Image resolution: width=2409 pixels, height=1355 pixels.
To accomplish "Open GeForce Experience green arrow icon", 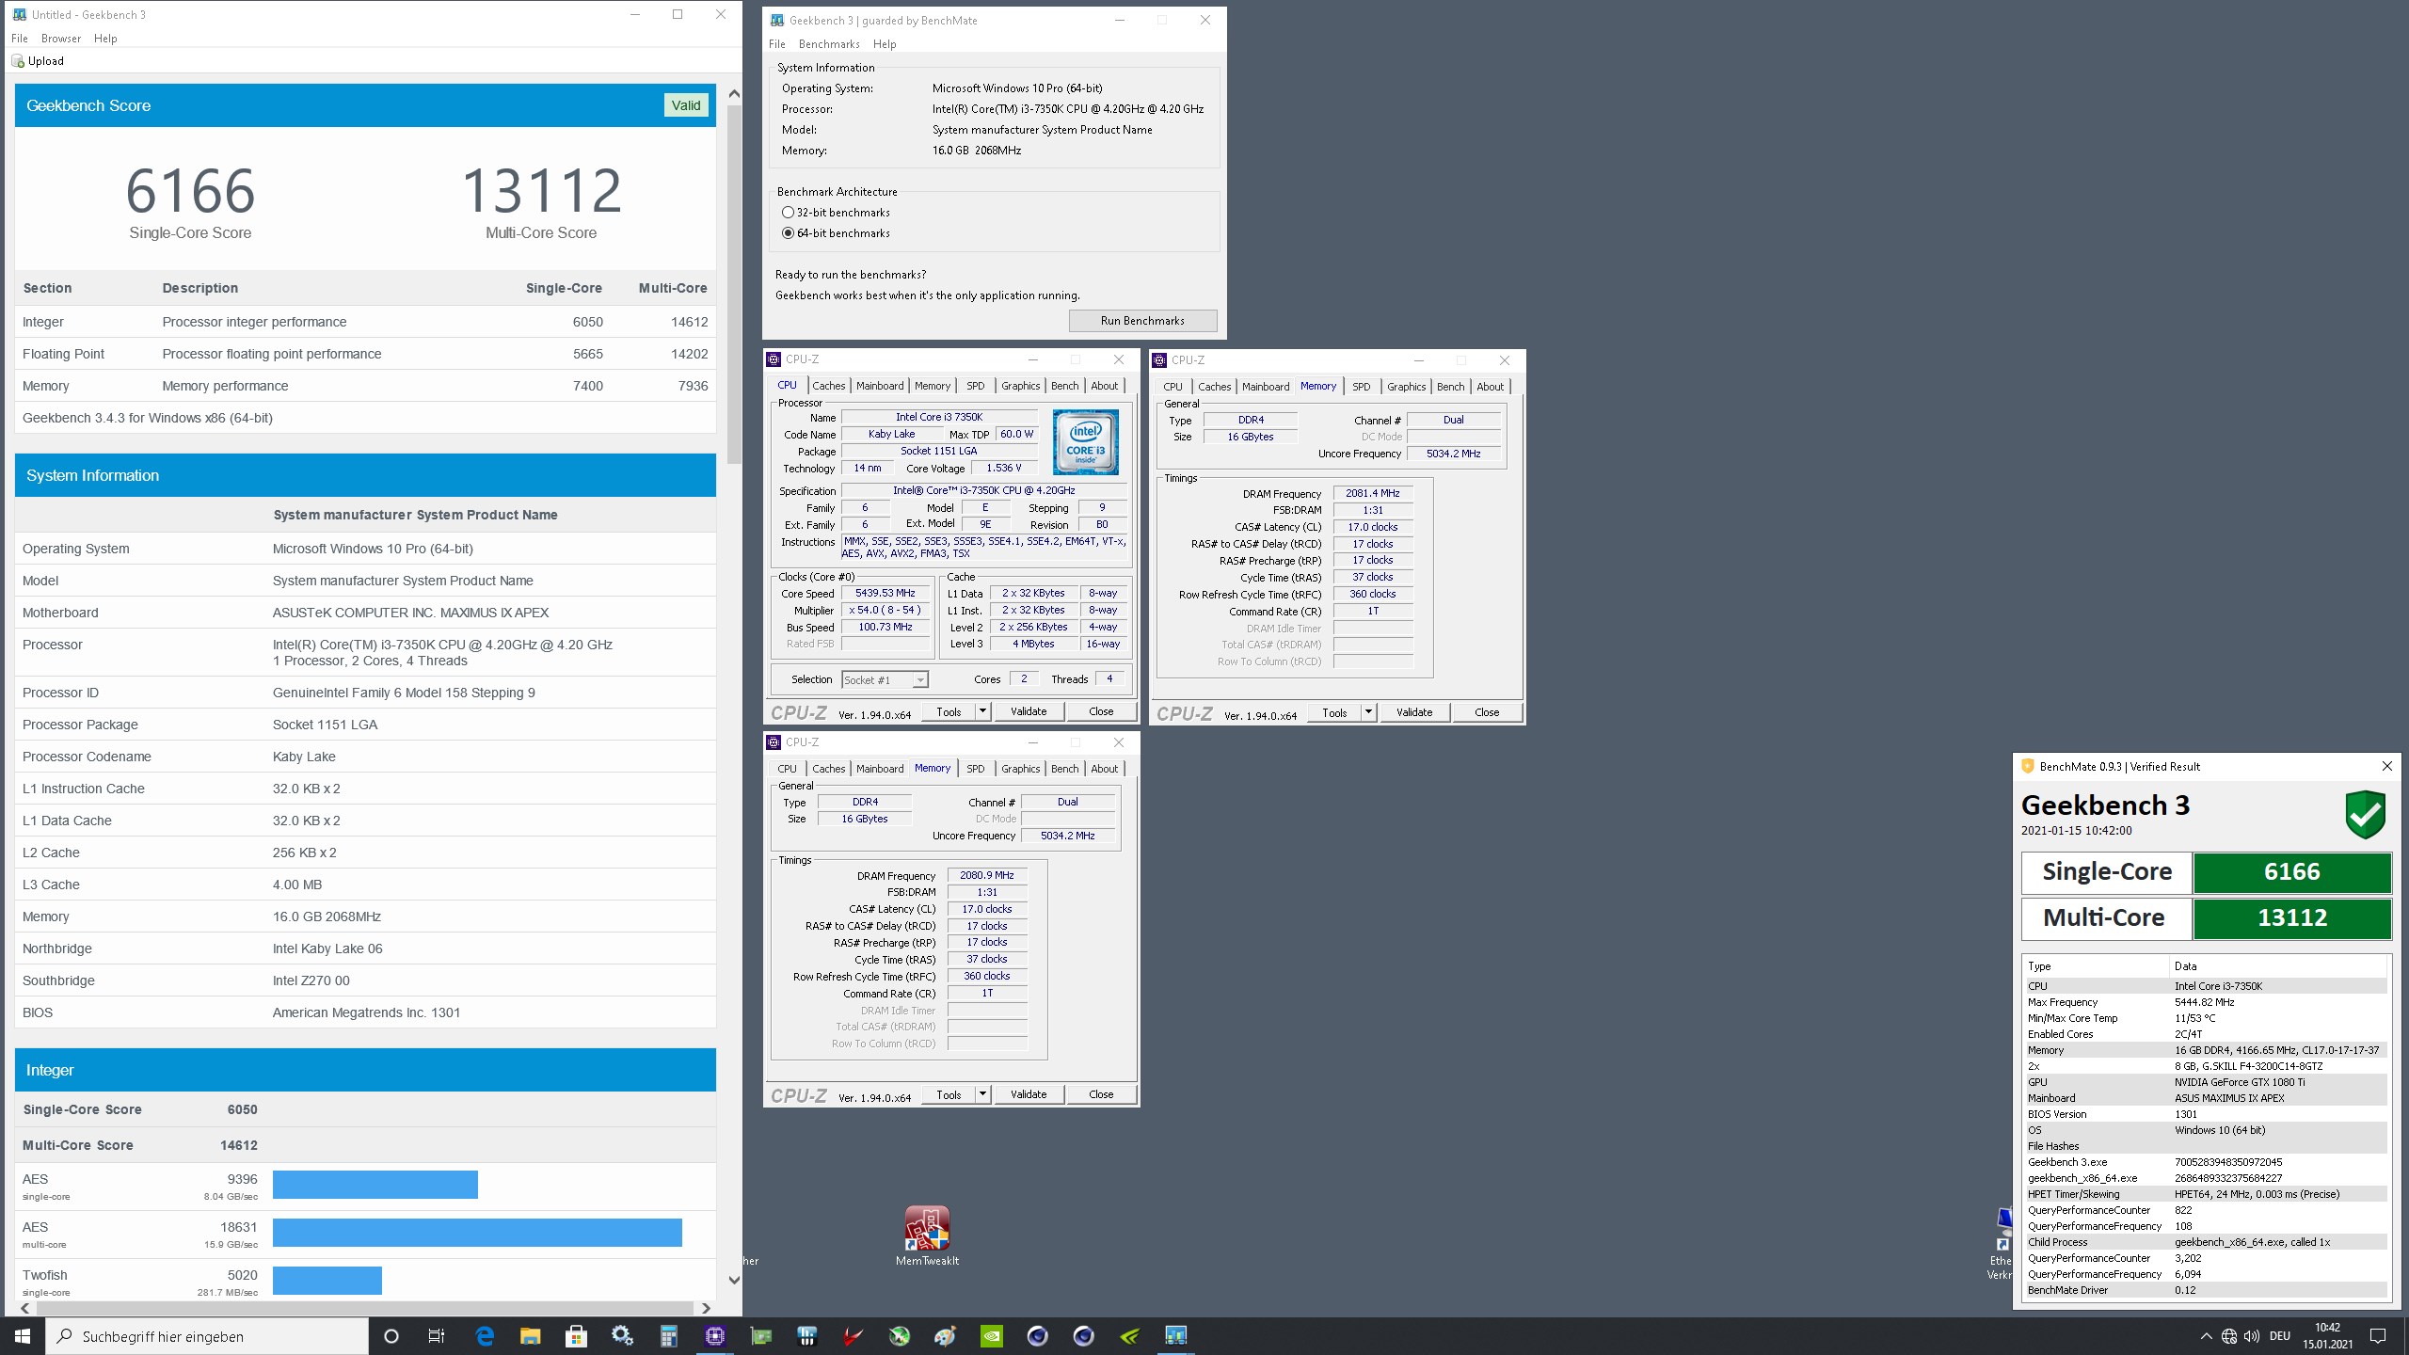I will pos(1130,1336).
